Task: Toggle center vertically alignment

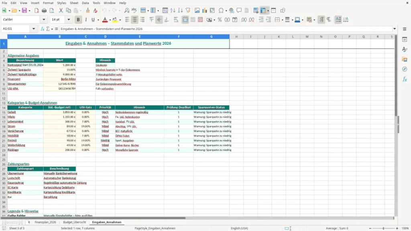Action: pyautogui.click(x=159, y=20)
